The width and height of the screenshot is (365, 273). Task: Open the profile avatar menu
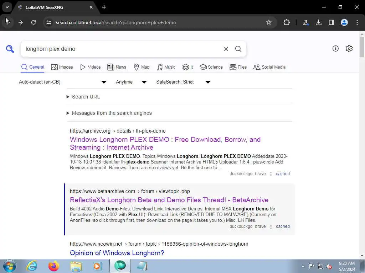click(x=344, y=22)
